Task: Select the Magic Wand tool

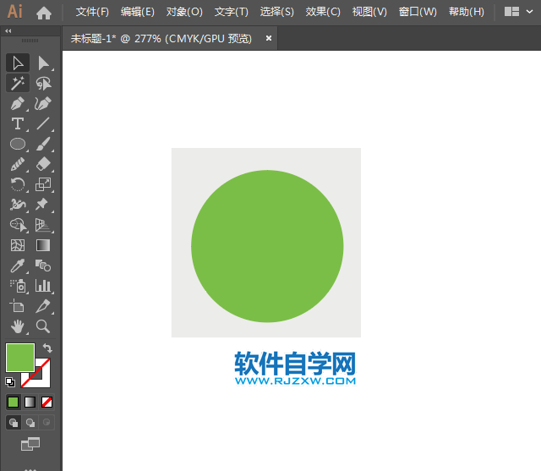Action: pos(17,83)
